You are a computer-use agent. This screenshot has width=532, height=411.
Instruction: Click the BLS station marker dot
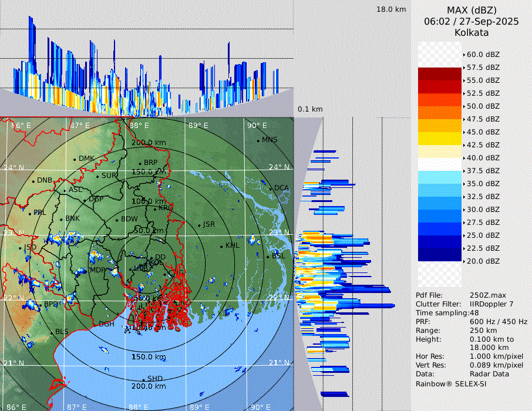point(51,332)
